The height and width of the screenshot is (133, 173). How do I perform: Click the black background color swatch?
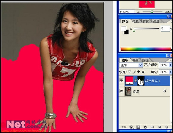(127, 32)
